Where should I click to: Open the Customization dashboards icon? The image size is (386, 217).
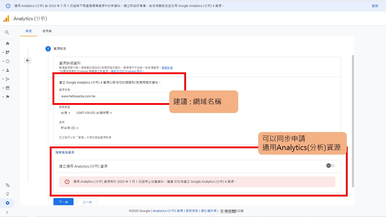tap(8, 52)
